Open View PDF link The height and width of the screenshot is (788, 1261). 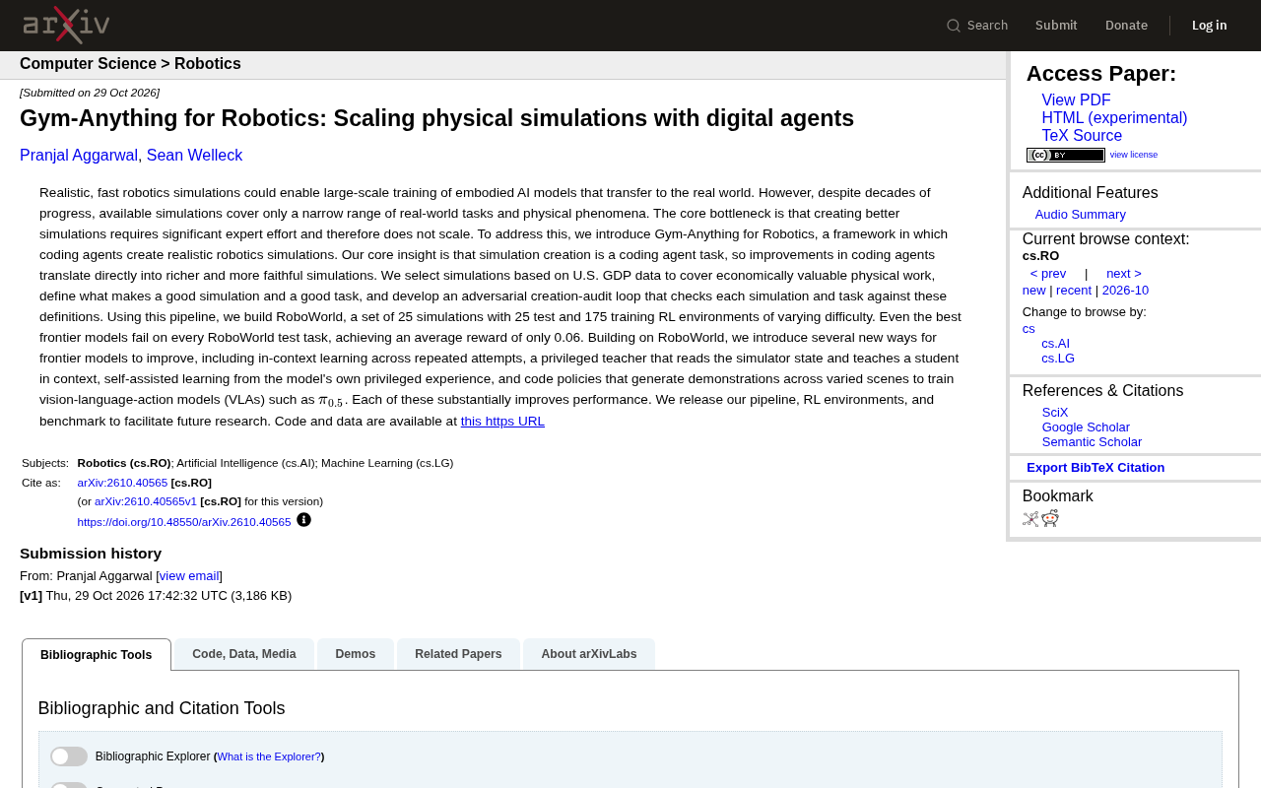pos(1076,100)
